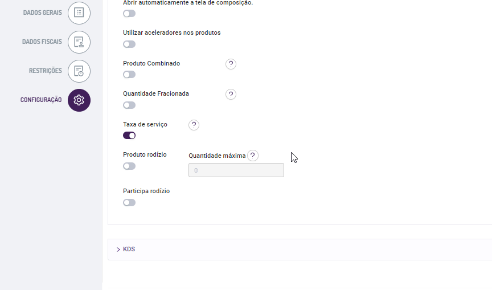Image resolution: width=492 pixels, height=290 pixels.
Task: Open the Restrições clock-document icon
Action: click(x=79, y=71)
